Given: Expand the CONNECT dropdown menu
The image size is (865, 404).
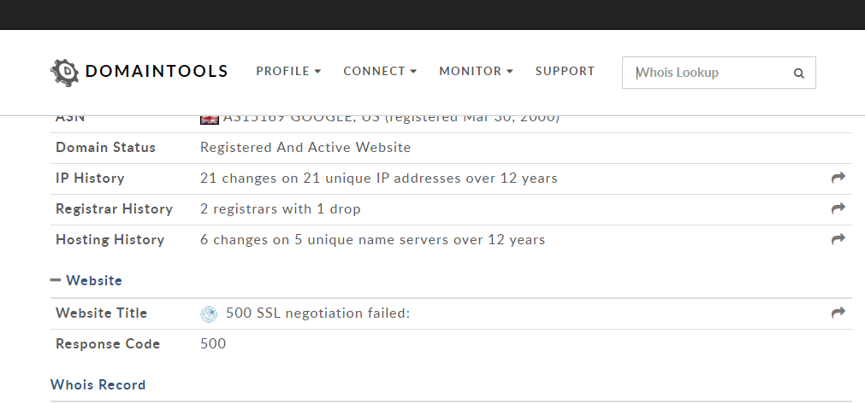Looking at the screenshot, I should point(379,72).
